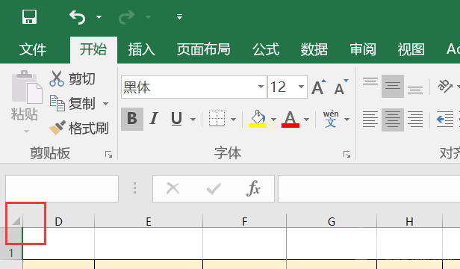Expand the font color dropdown arrow
The height and width of the screenshot is (269, 460).
coord(306,120)
